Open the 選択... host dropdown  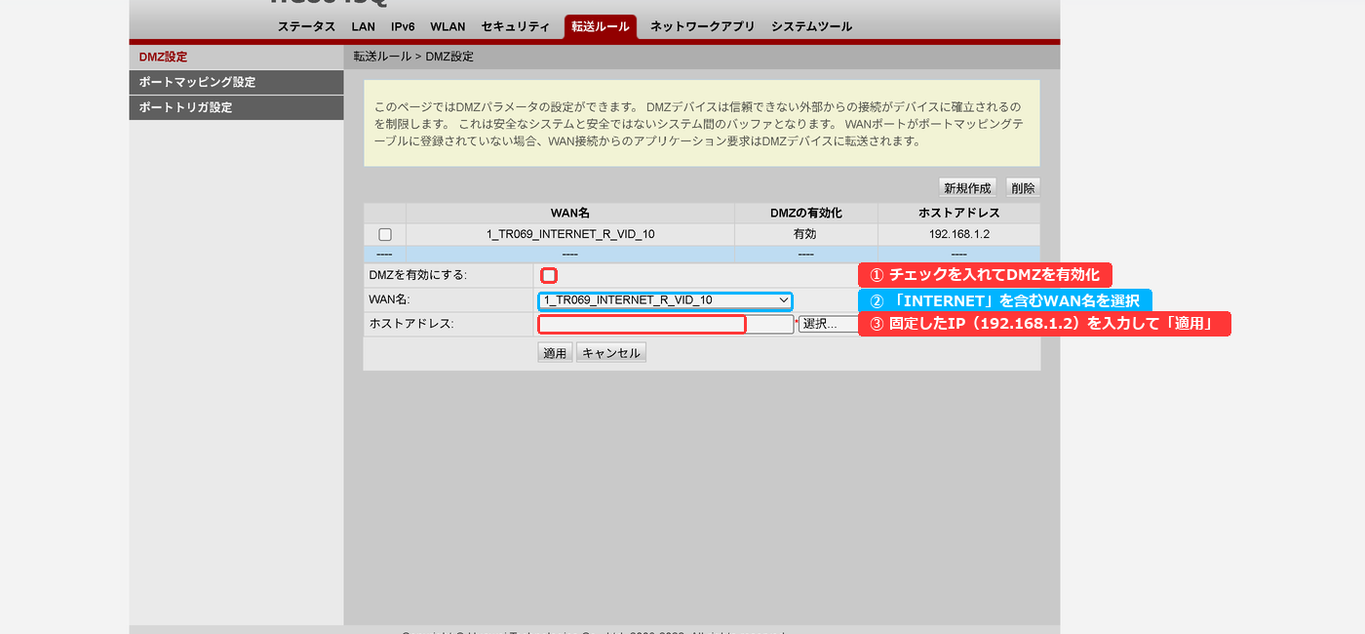click(829, 324)
